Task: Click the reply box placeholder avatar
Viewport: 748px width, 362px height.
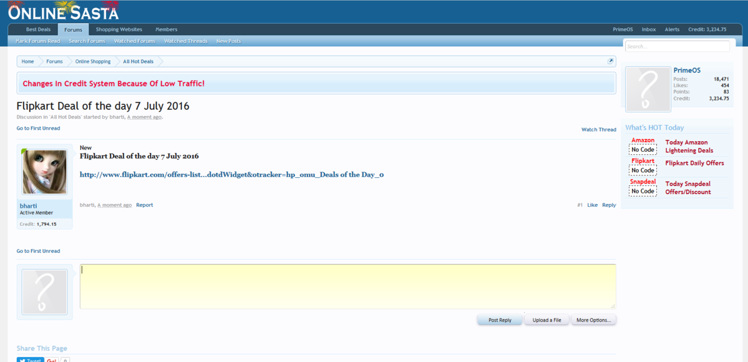Action: [44, 292]
